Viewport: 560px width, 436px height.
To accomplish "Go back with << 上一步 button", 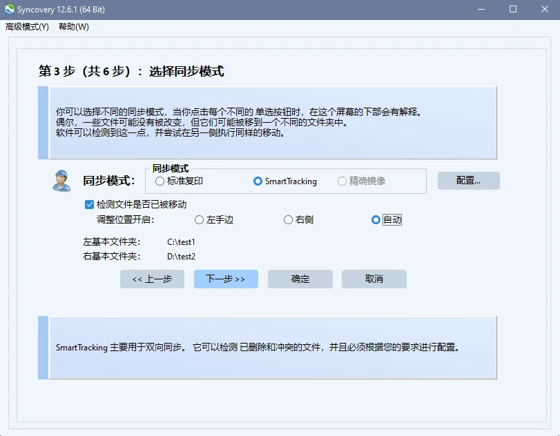I will click(x=152, y=279).
